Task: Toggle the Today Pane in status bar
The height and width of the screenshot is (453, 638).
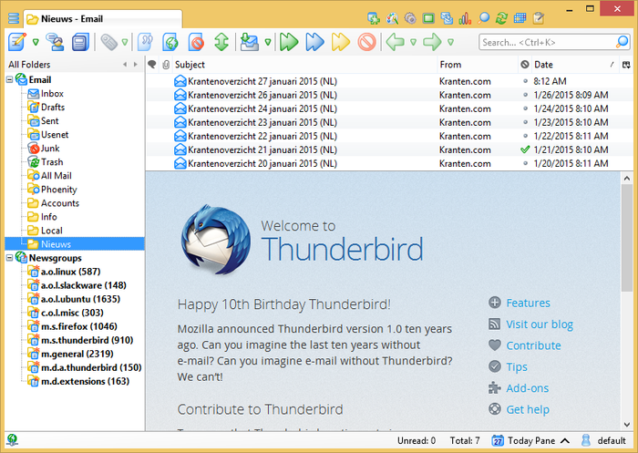Action: 530,440
